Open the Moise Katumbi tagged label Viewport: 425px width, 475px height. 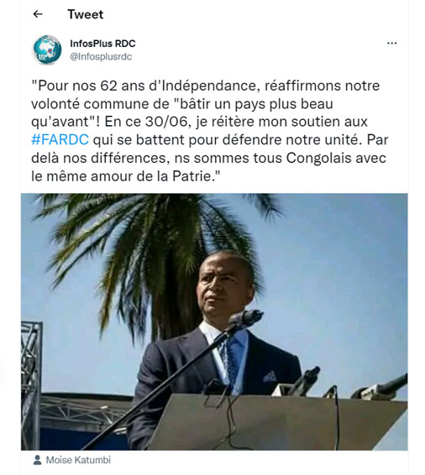(78, 460)
